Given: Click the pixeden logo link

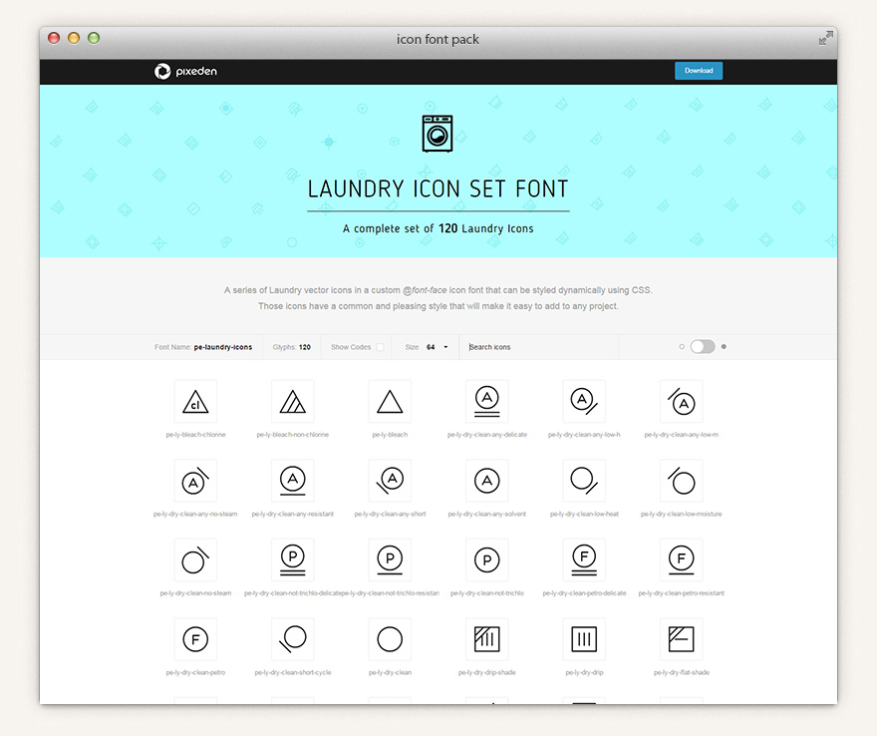Looking at the screenshot, I should (185, 71).
